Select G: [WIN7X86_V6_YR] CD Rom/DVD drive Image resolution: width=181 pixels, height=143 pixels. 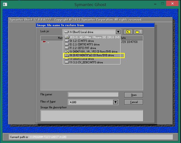tap(92, 52)
